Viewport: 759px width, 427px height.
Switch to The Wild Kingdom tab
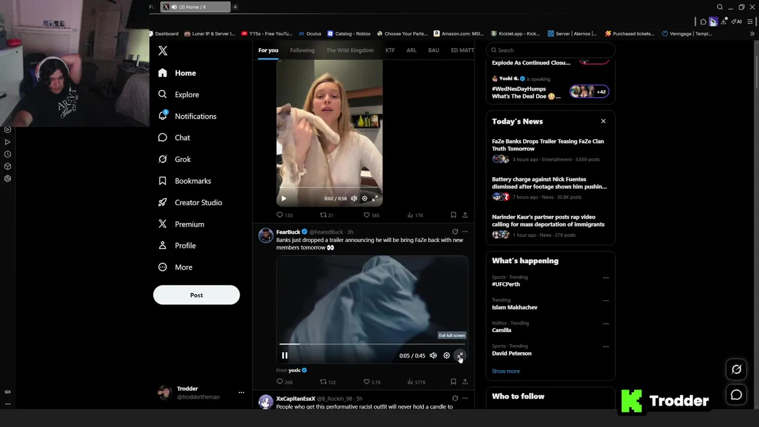click(350, 50)
